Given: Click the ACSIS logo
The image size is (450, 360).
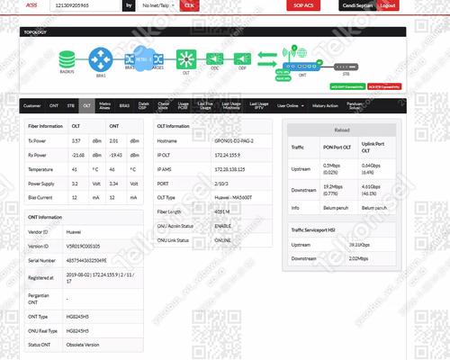Looking at the screenshot, I should click(31, 5).
